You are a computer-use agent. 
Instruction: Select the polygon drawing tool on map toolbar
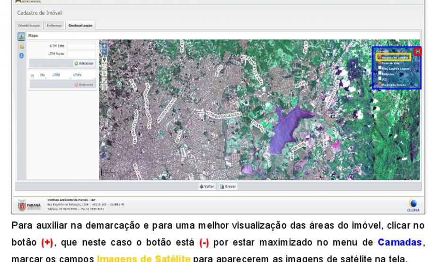tap(105, 67)
